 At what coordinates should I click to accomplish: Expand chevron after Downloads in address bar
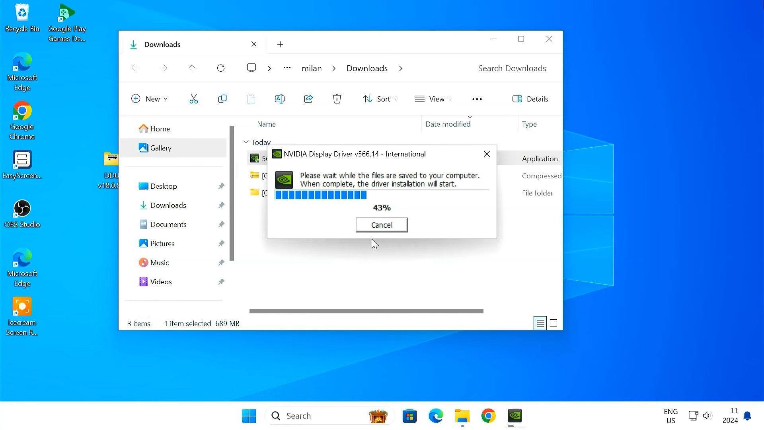click(x=401, y=68)
